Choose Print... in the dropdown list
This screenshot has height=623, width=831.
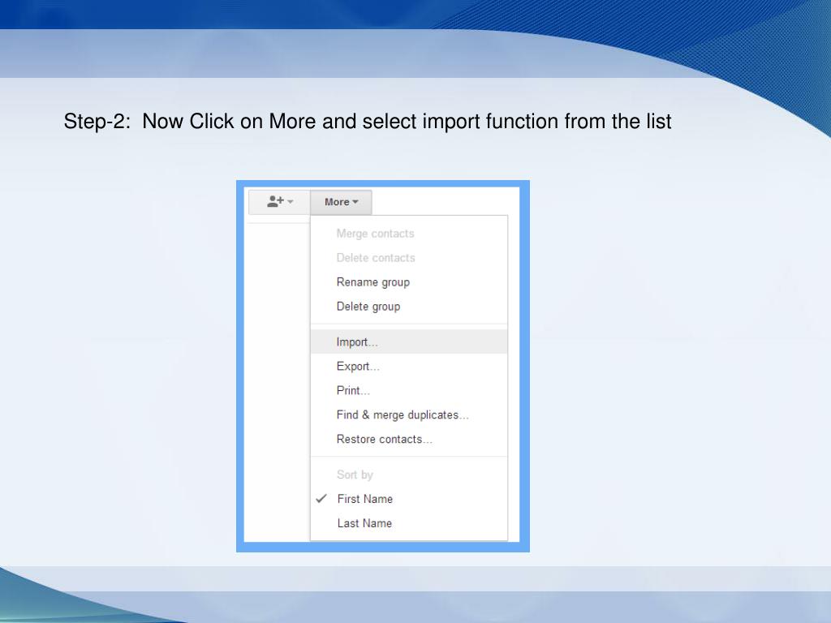[x=409, y=390]
